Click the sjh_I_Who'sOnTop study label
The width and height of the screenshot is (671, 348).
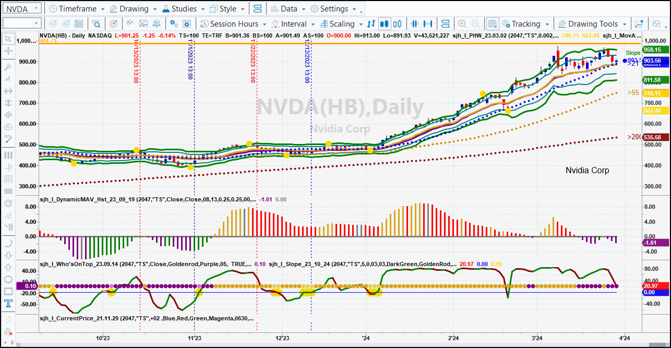tap(146, 264)
